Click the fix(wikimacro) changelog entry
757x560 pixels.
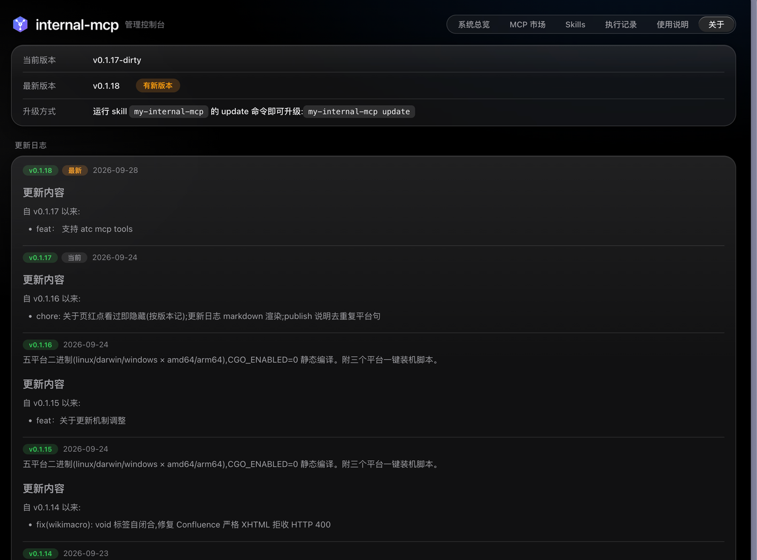[x=183, y=525]
